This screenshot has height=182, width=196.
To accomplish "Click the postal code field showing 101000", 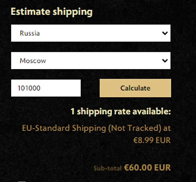I will tap(46, 88).
